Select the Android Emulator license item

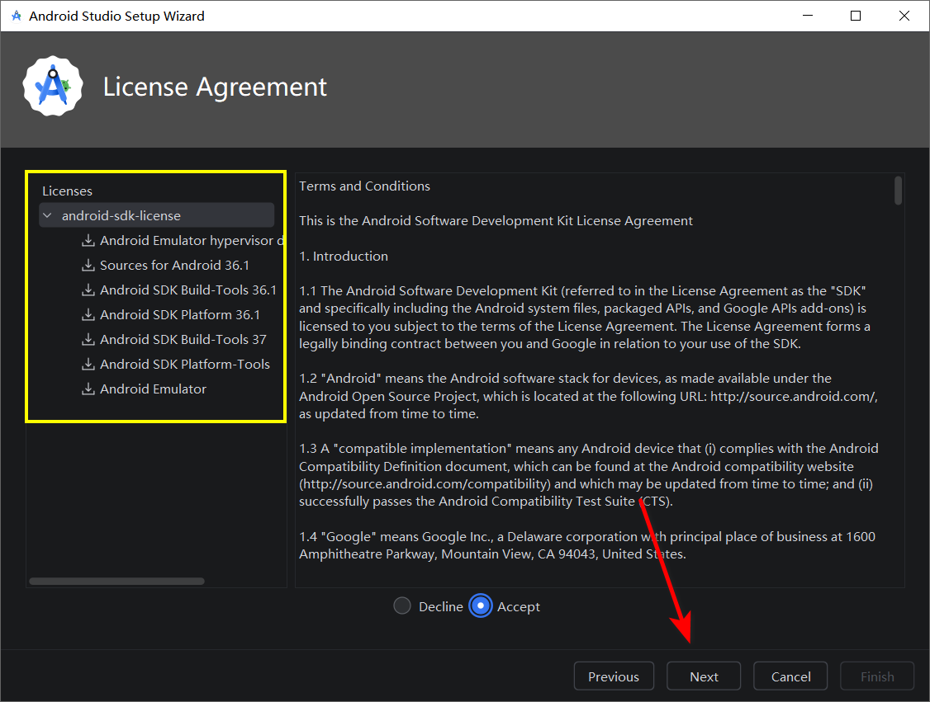tap(153, 389)
